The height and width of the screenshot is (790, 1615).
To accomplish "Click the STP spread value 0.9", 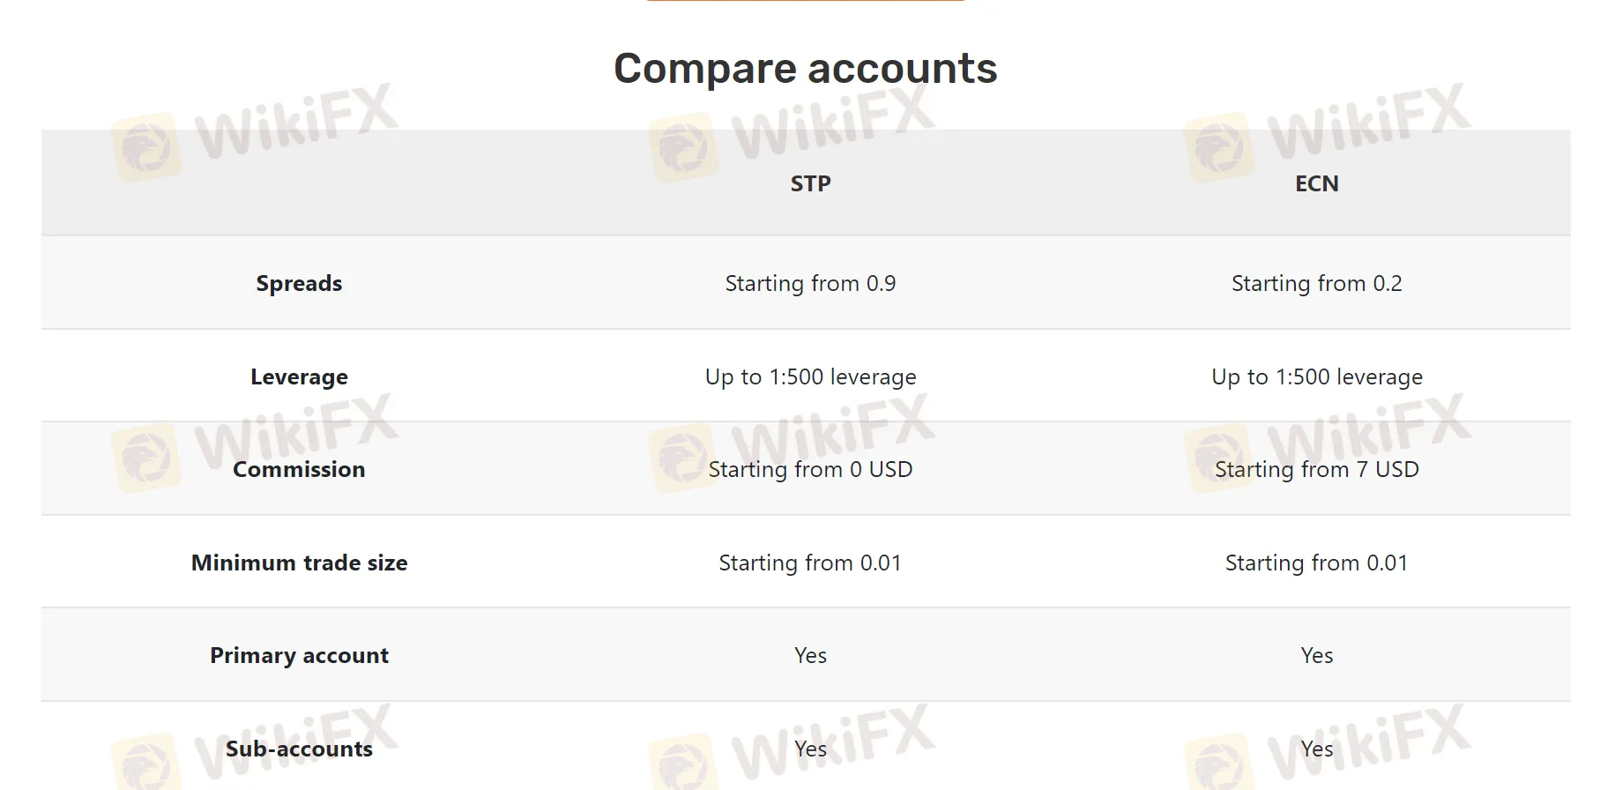I will tap(810, 283).
